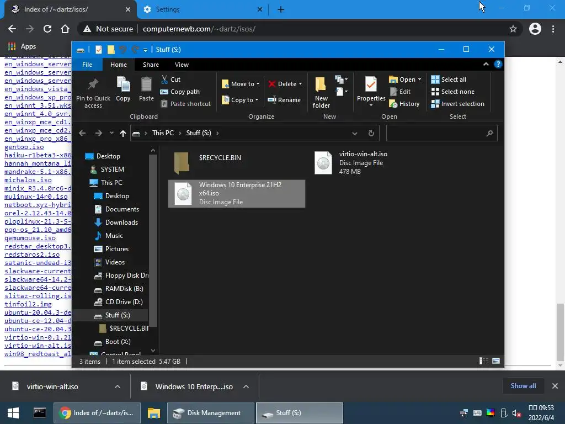The height and width of the screenshot is (424, 565).
Task: Click Invert selection in ribbon
Action: 458,104
